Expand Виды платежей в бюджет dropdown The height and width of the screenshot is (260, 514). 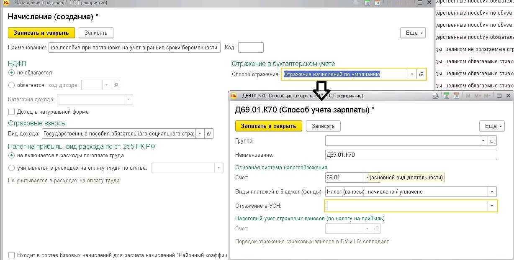click(492, 192)
